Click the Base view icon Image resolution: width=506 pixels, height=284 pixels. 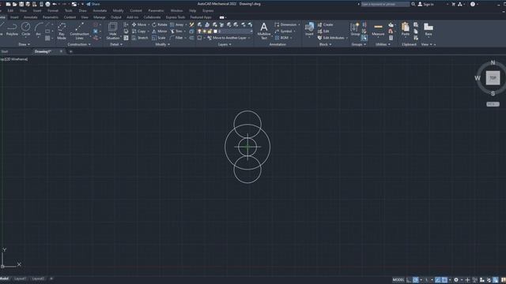[x=429, y=29]
